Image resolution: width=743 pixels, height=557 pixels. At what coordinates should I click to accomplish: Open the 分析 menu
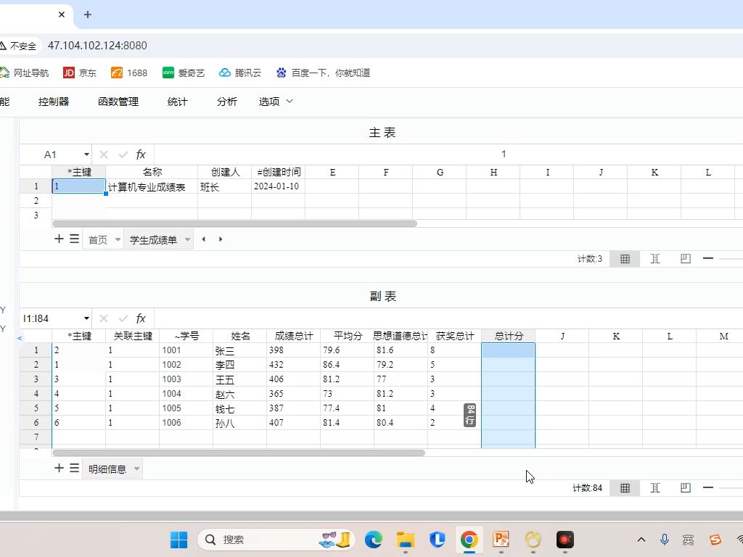coord(226,102)
